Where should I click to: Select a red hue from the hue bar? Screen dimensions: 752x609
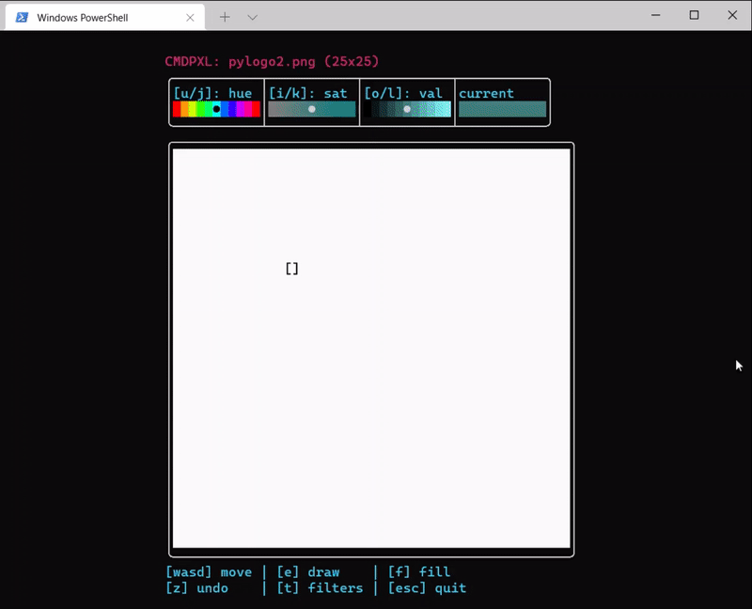click(179, 108)
